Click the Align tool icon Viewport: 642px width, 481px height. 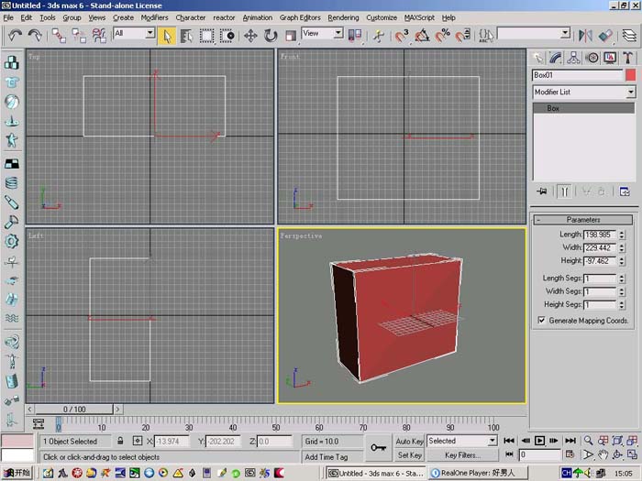coord(605,36)
